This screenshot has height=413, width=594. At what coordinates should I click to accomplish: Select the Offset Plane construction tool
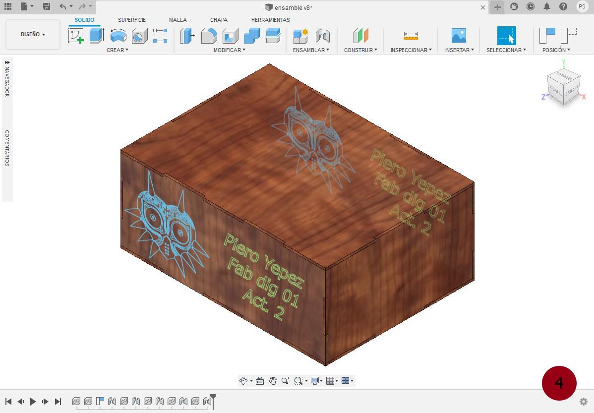coord(360,36)
